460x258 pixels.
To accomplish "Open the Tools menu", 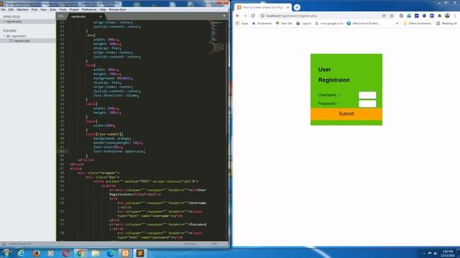I will (x=63, y=9).
